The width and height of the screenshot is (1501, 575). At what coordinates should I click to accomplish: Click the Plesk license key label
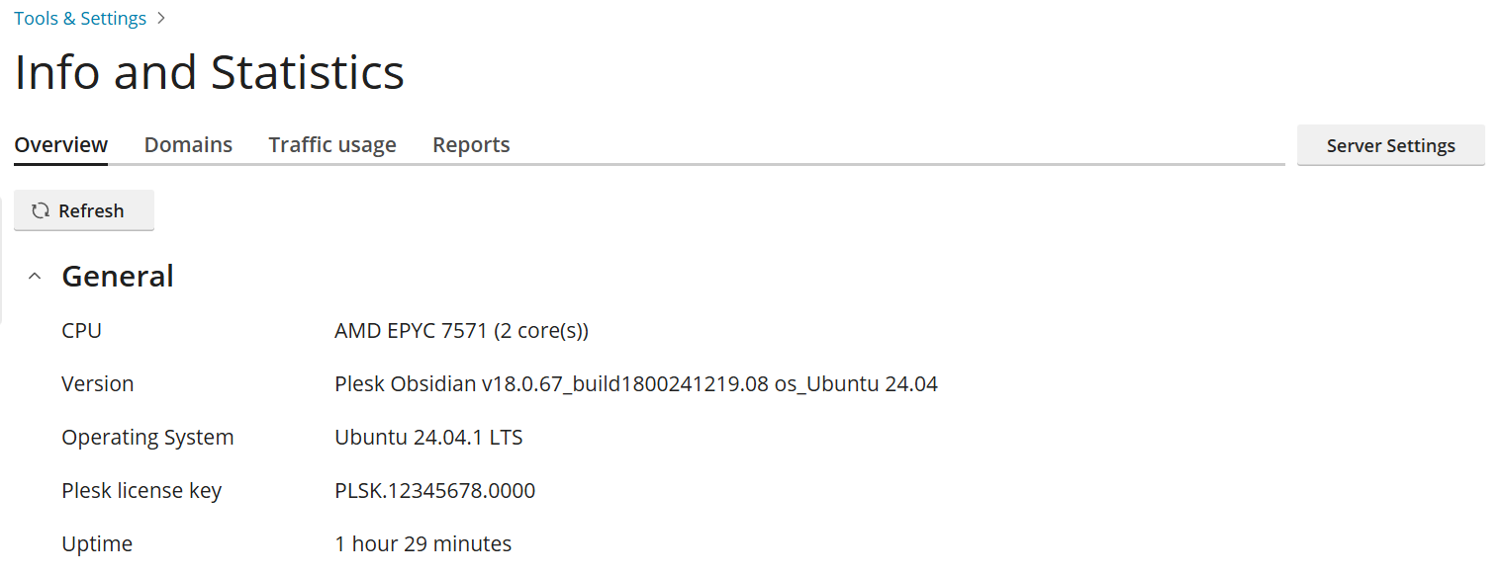point(141,491)
